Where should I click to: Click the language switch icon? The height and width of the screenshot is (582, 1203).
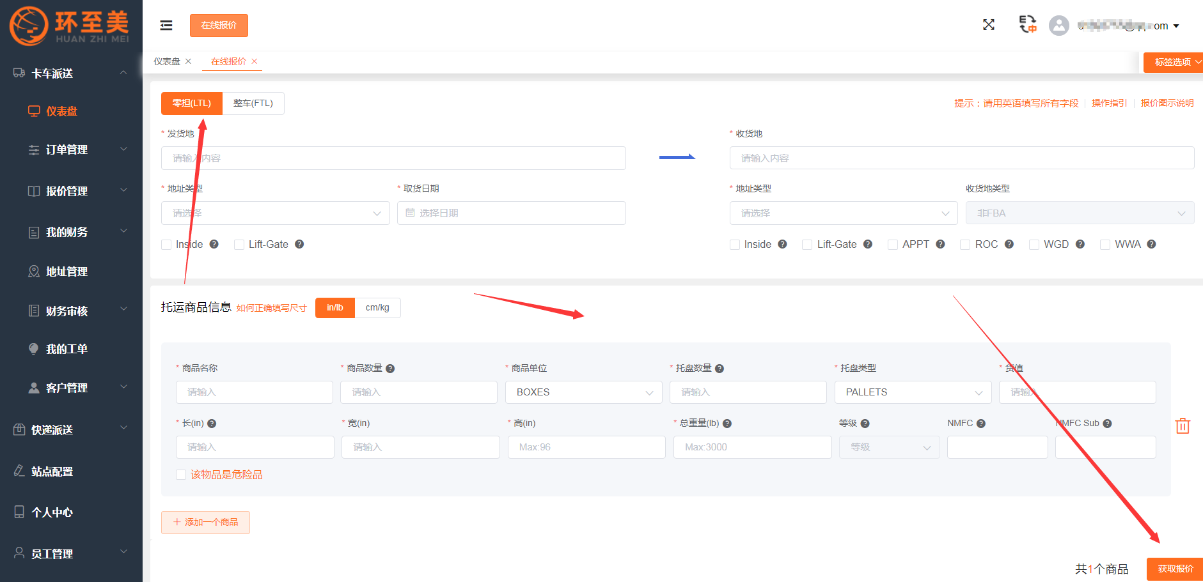[x=1027, y=24]
